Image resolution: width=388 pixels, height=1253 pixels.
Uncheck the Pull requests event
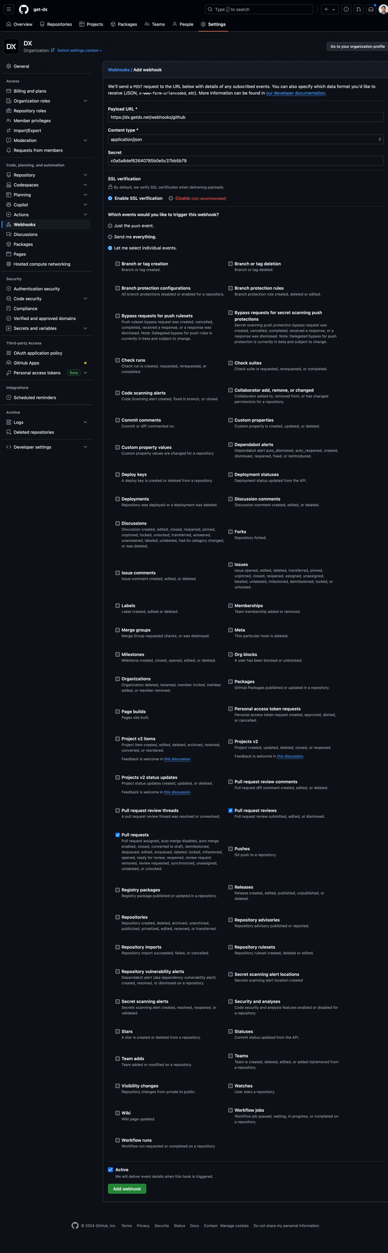118,835
